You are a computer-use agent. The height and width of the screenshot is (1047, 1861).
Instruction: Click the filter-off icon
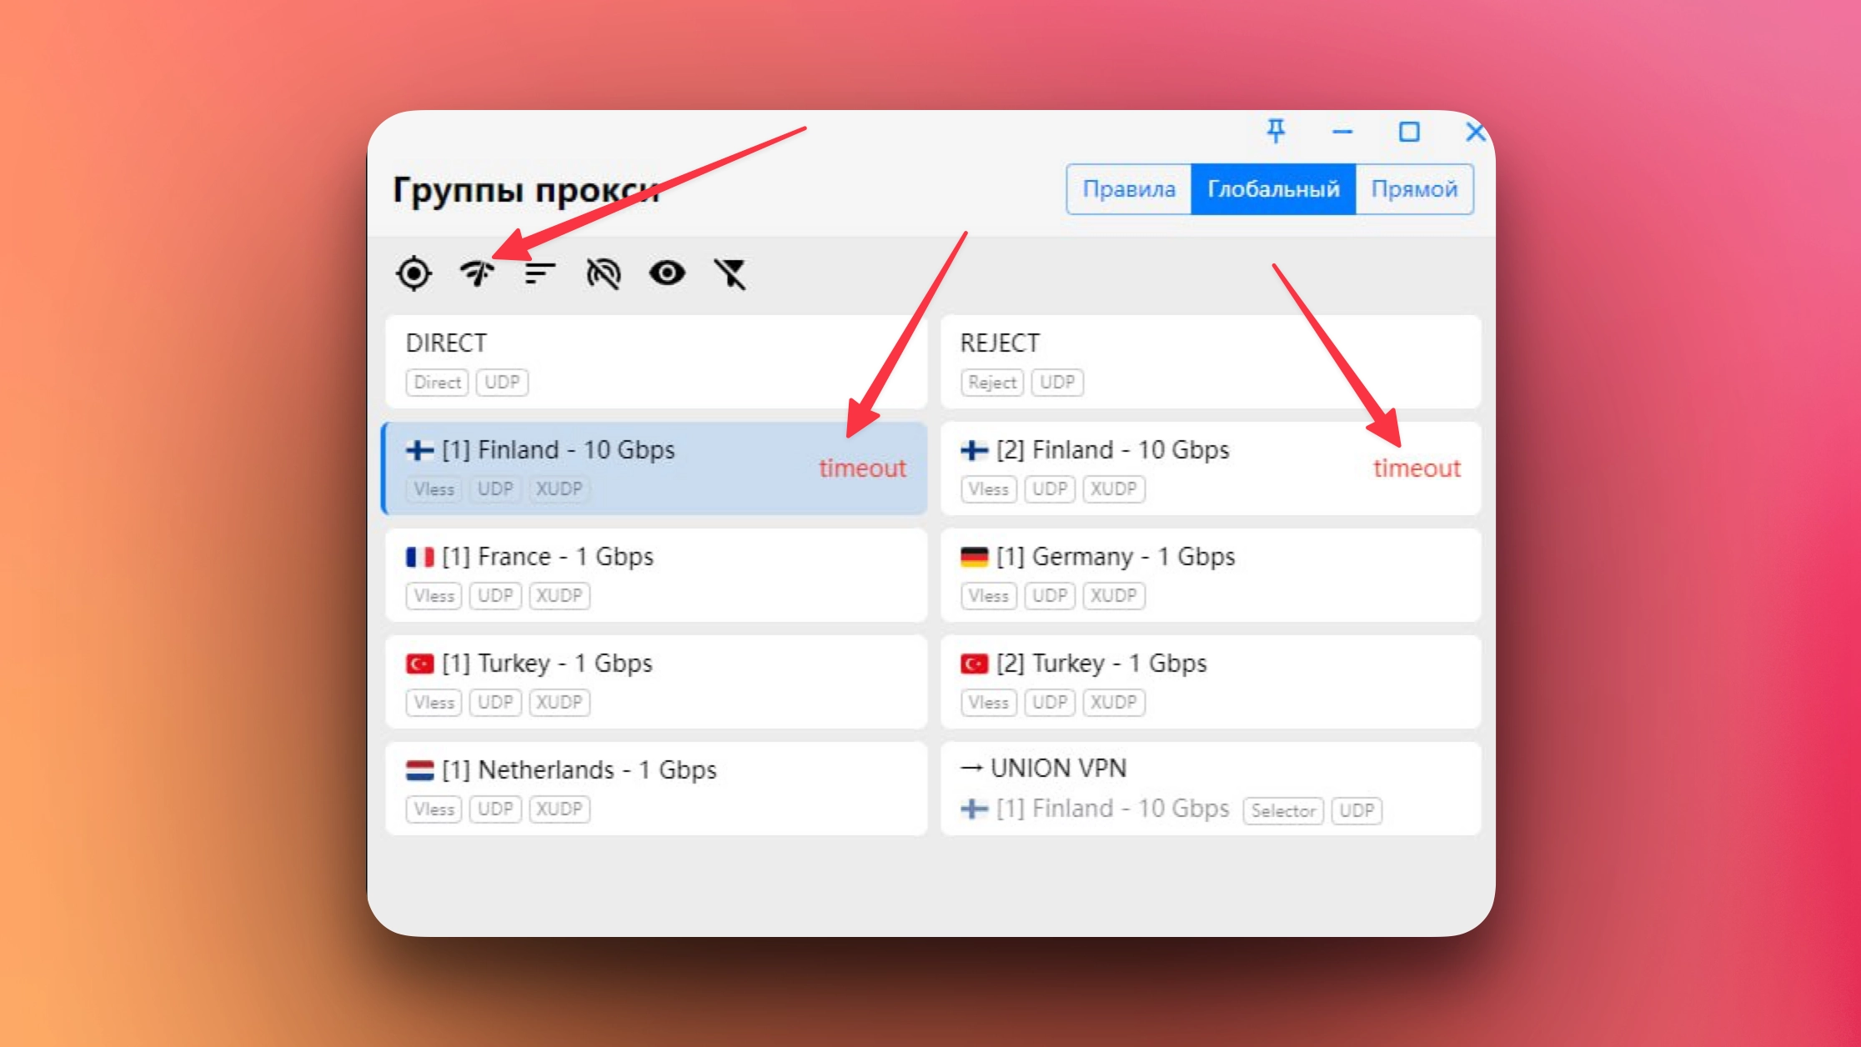pos(730,273)
